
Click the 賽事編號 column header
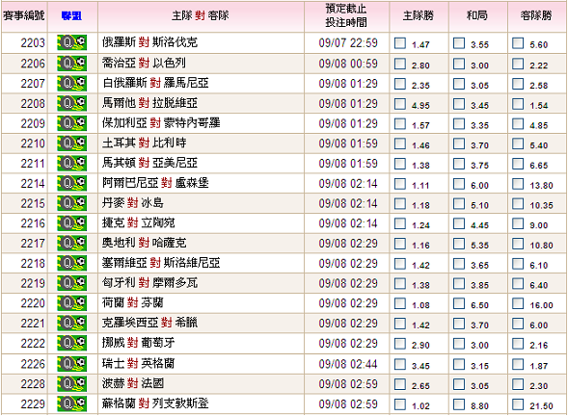24,15
